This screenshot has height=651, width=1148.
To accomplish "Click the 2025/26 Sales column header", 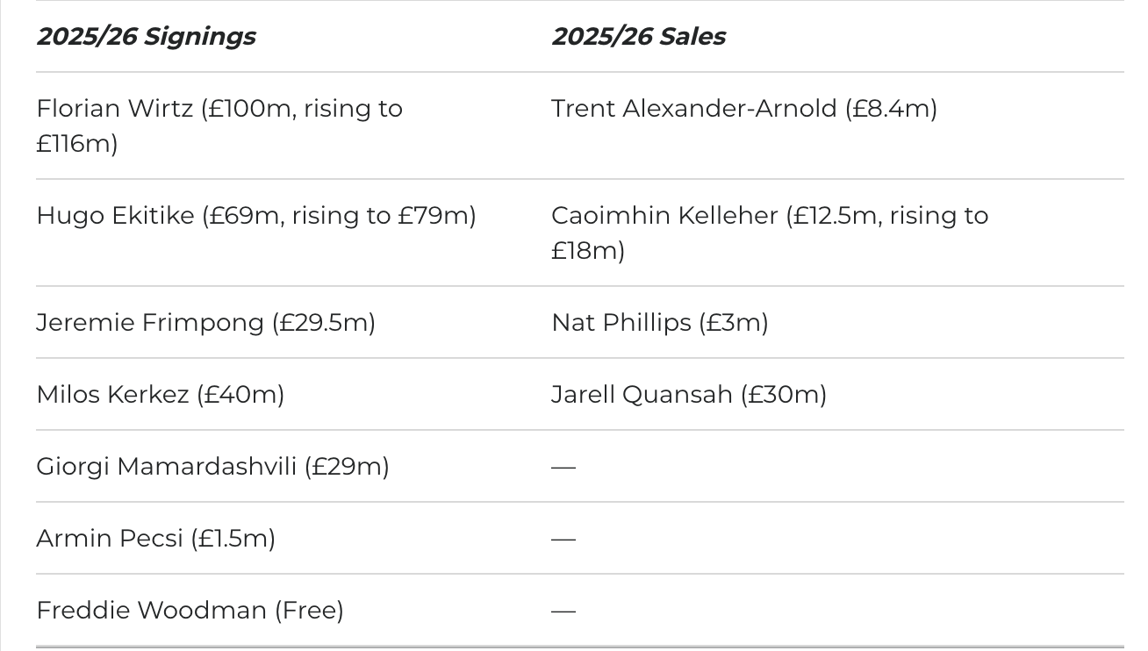I will click(638, 36).
